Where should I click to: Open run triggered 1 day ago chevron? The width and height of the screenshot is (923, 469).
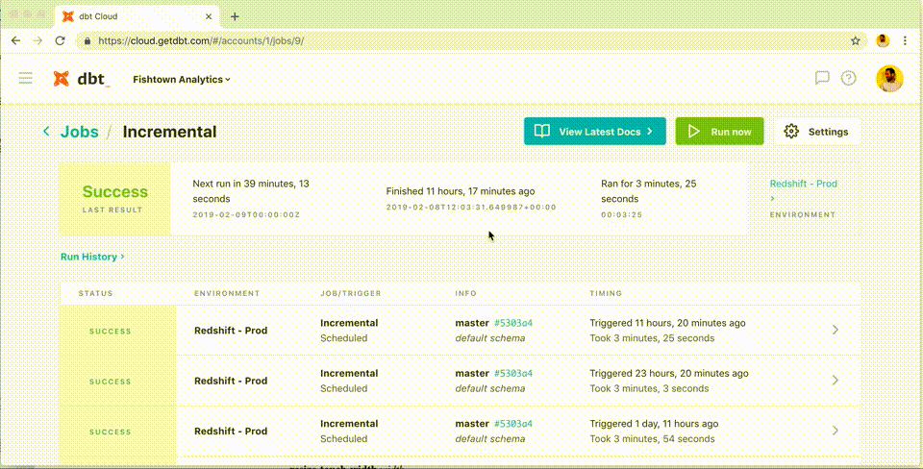pos(836,431)
